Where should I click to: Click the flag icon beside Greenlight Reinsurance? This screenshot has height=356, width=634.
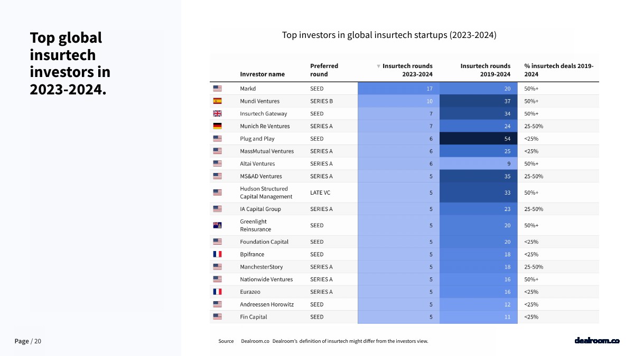coord(217,225)
